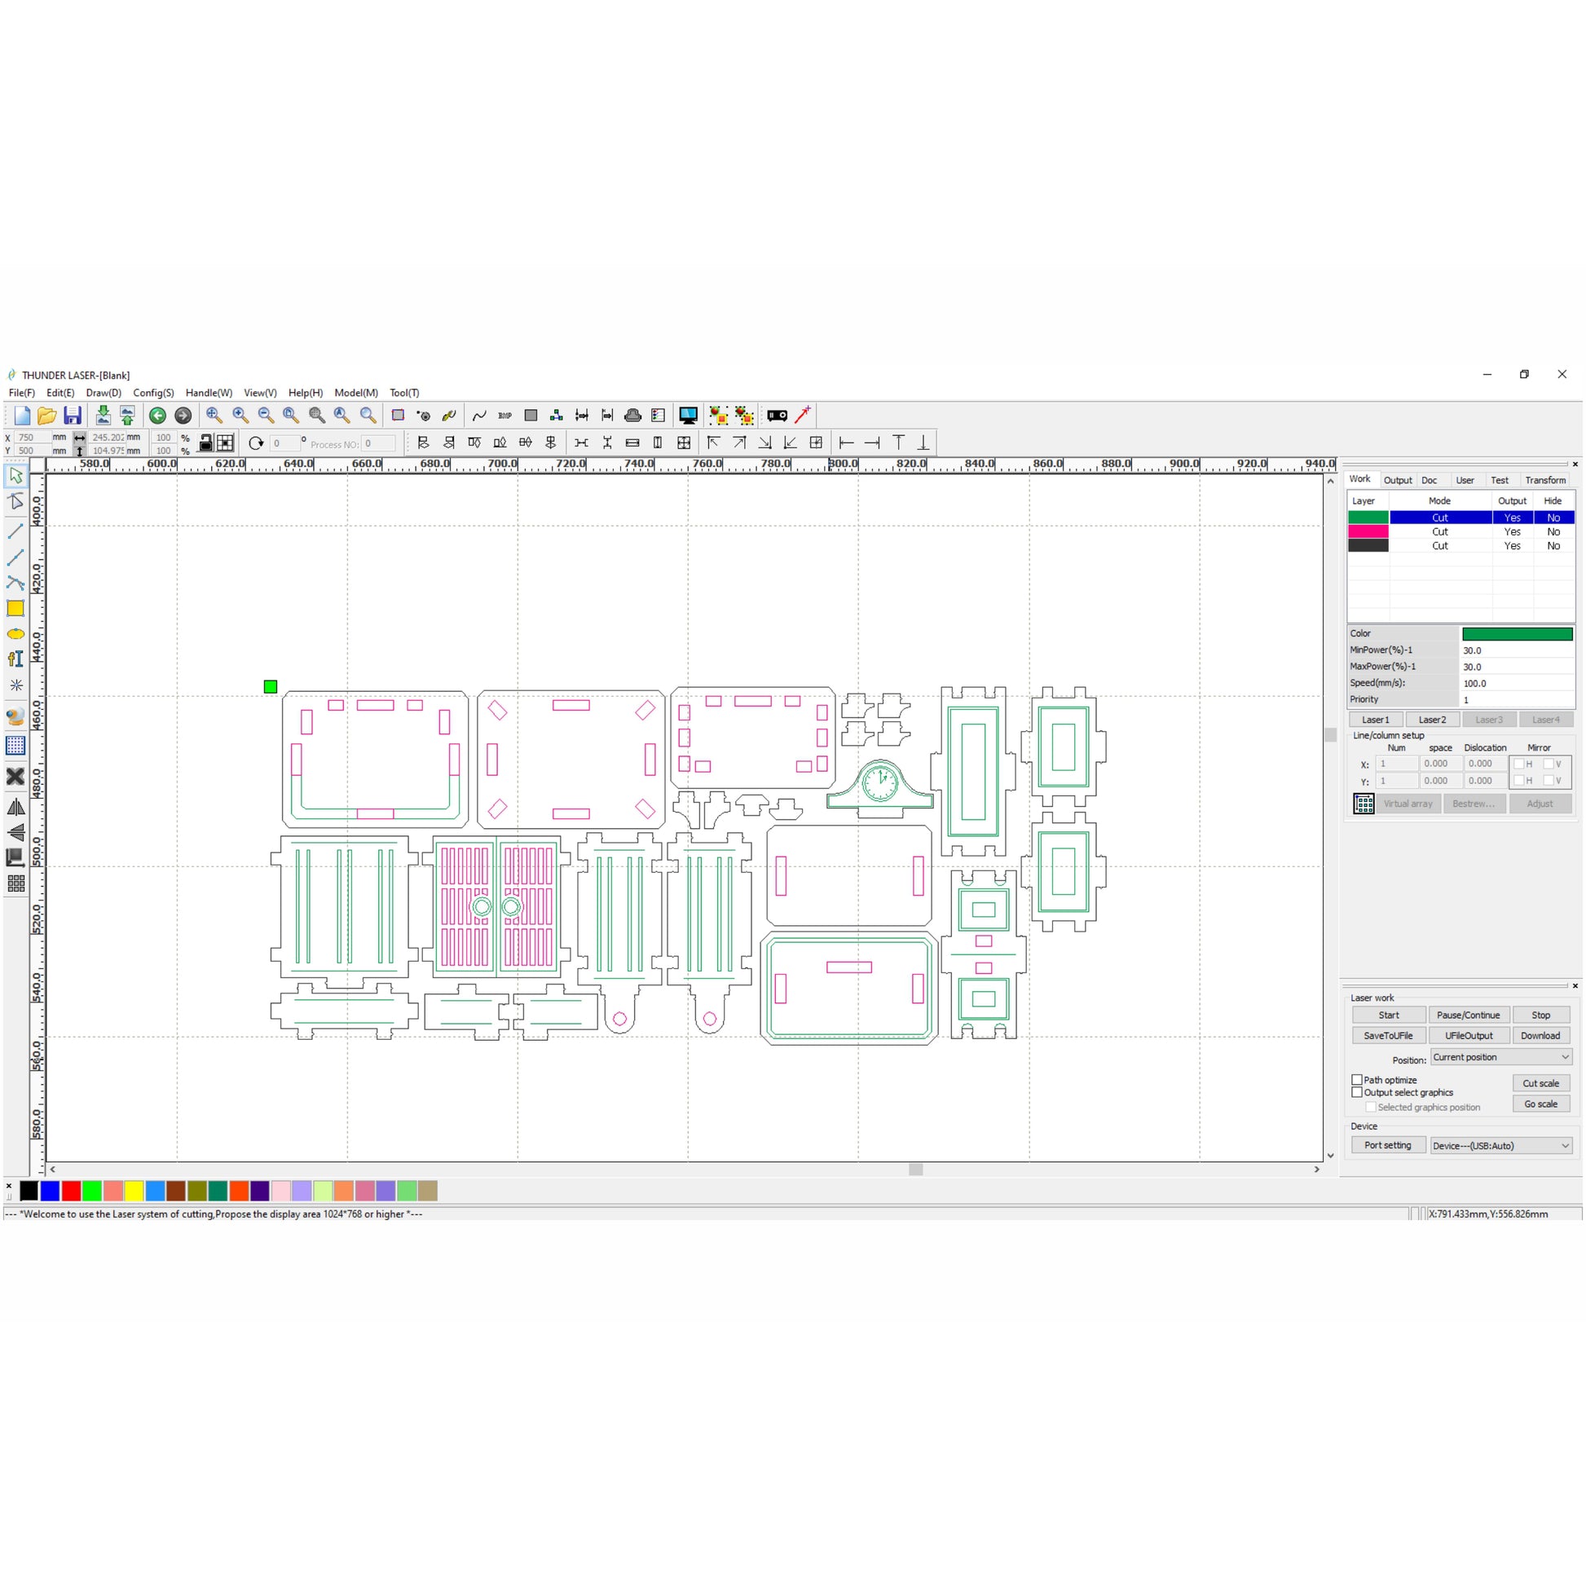Image resolution: width=1586 pixels, height=1586 pixels.
Task: Enable the Path optimize checkbox
Action: (1357, 1080)
